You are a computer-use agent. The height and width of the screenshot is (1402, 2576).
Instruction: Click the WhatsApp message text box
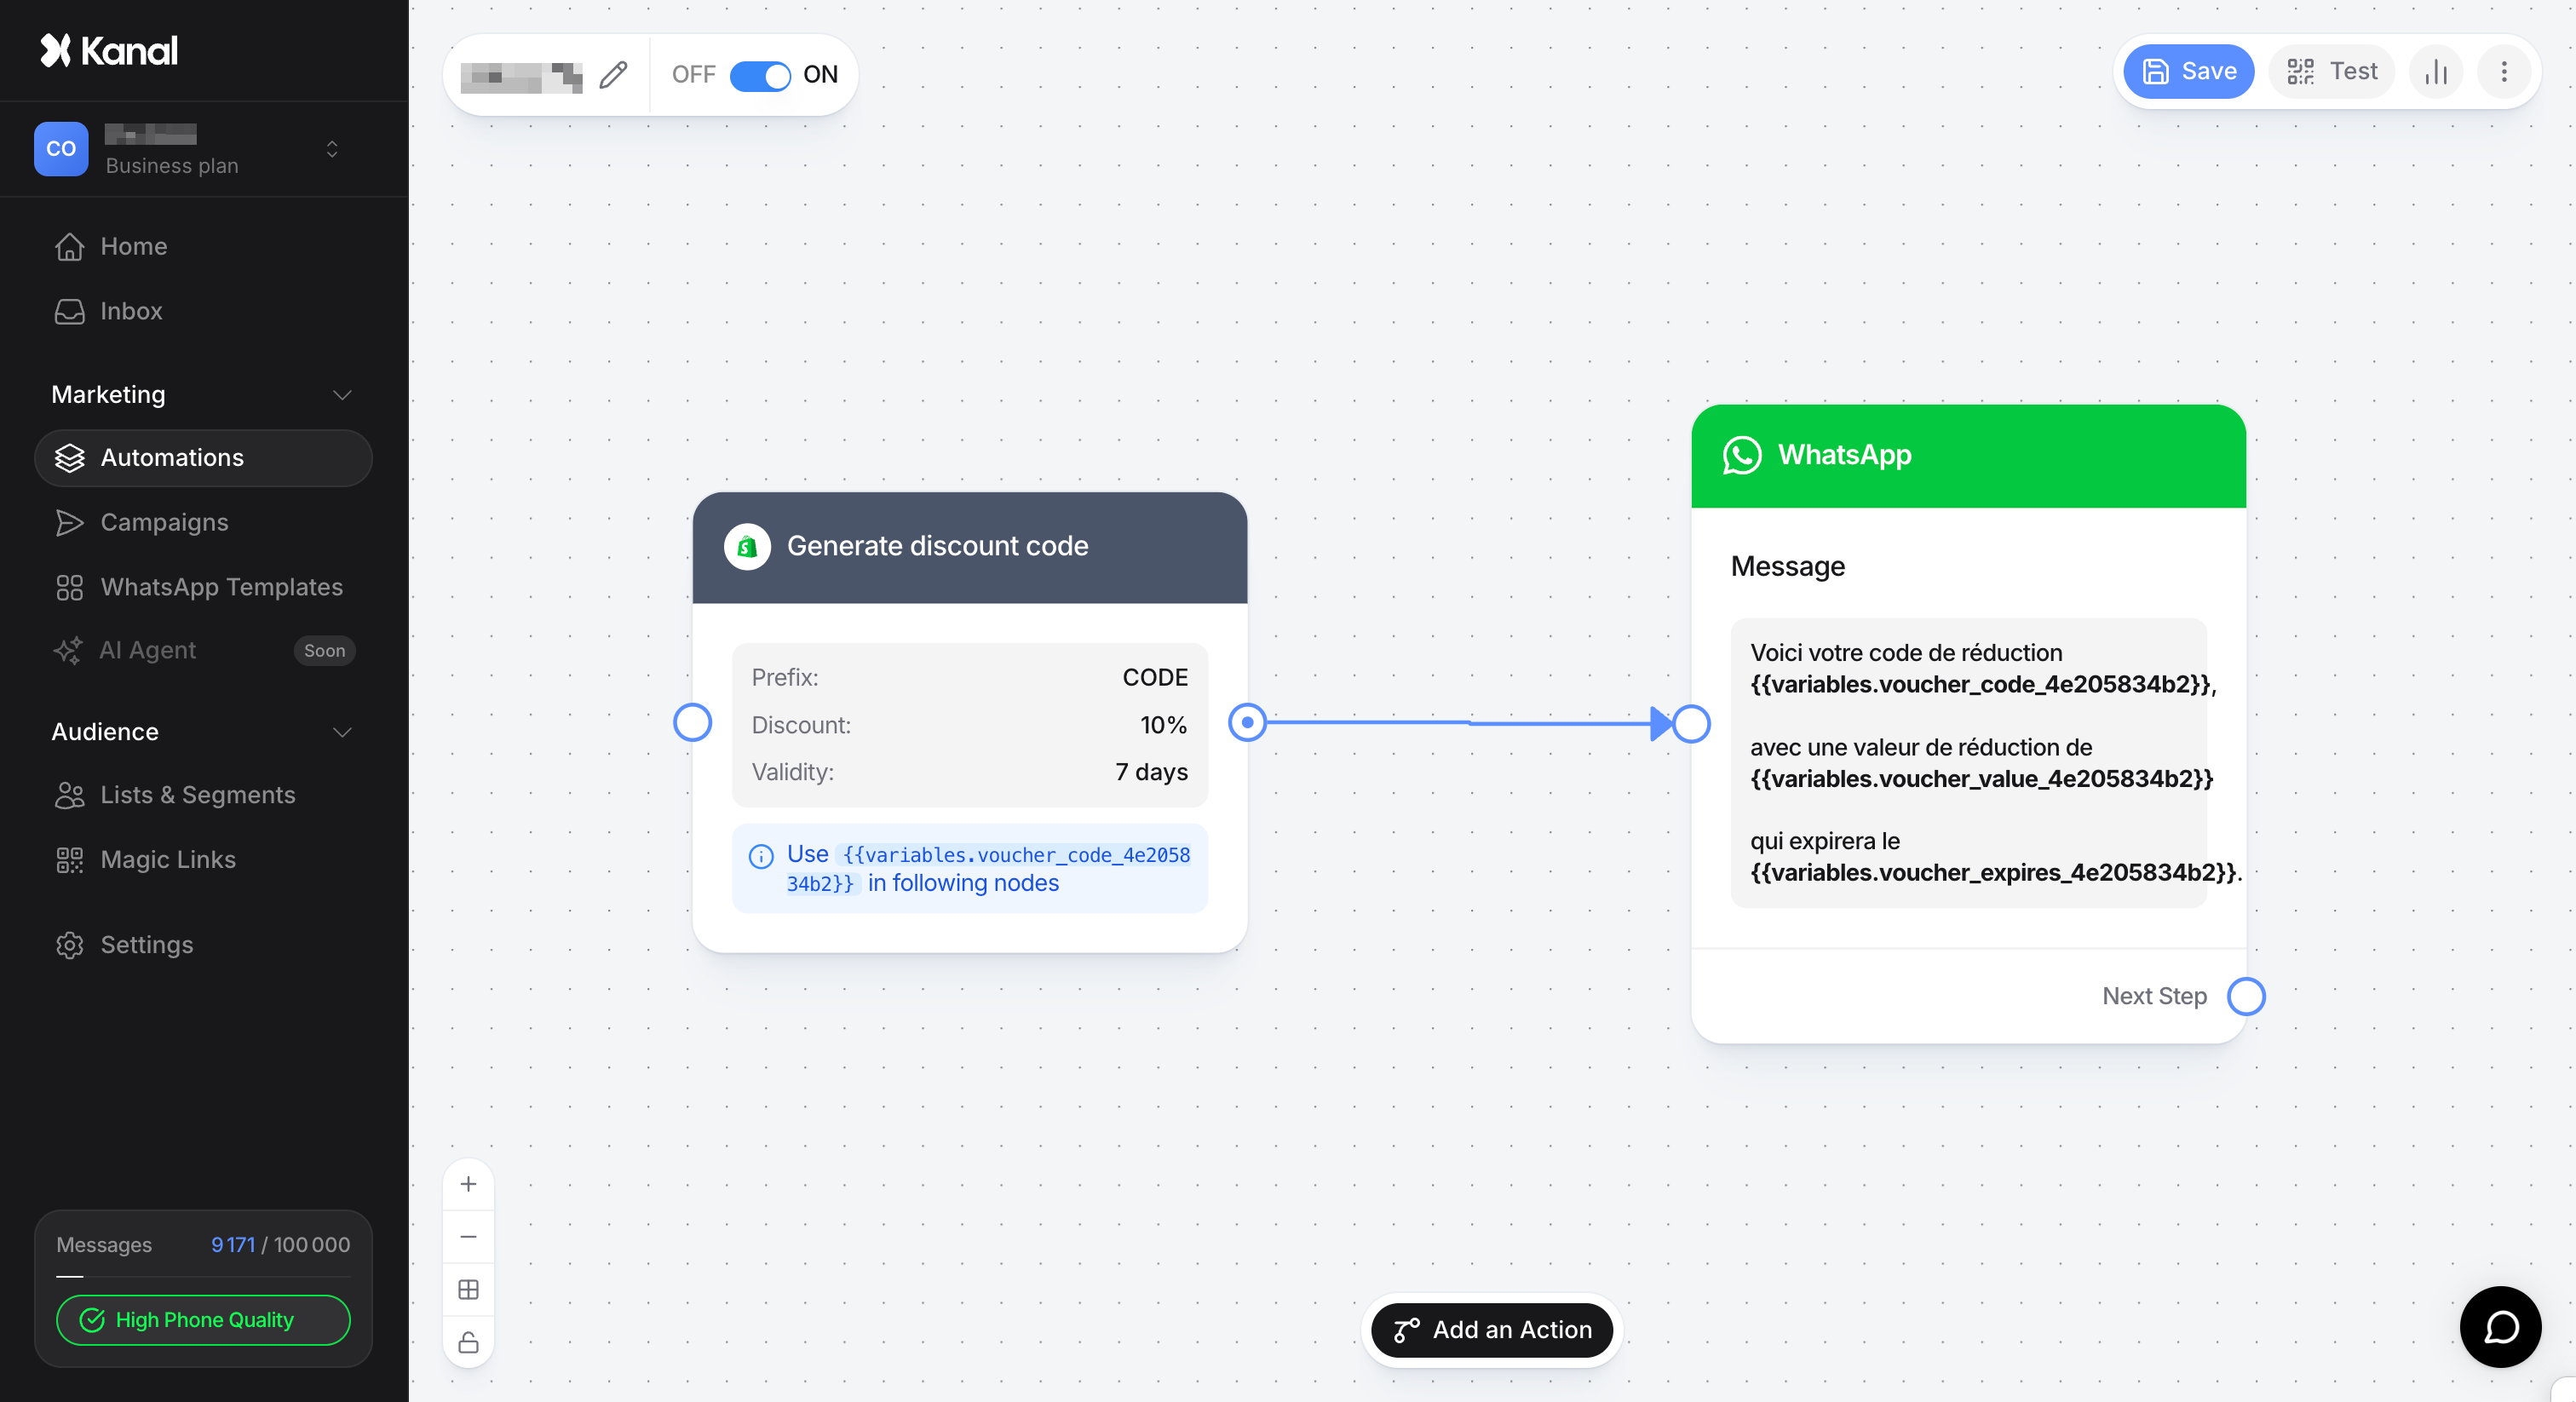pyautogui.click(x=1967, y=762)
